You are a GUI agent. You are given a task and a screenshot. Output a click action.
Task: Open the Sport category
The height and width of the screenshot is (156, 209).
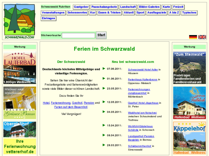pyautogui.click(x=140, y=13)
